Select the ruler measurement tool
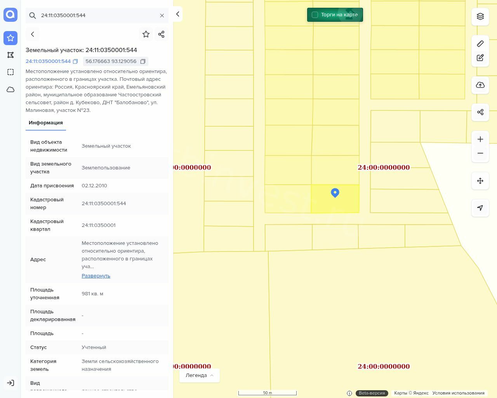 [480, 44]
